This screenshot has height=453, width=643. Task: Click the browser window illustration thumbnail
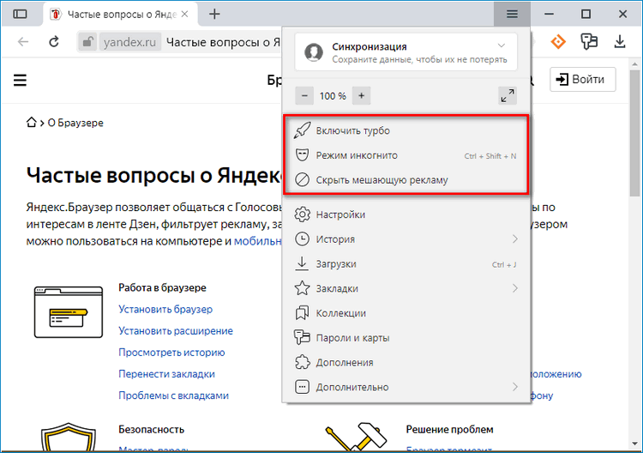(69, 311)
